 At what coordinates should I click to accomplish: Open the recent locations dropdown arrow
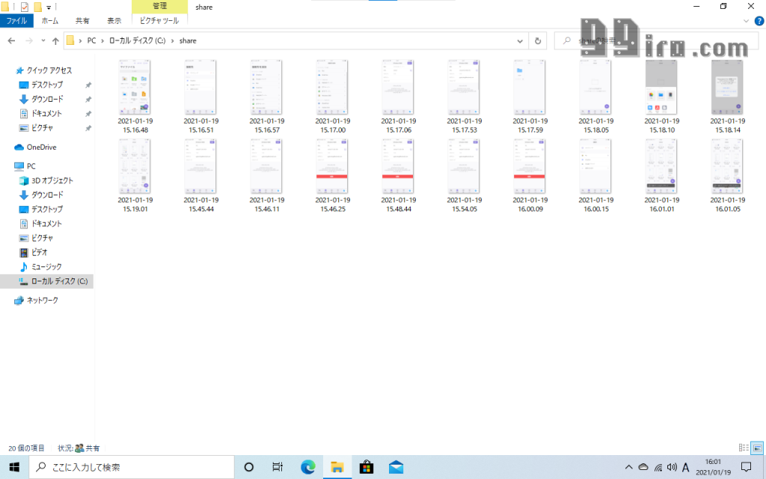(x=43, y=40)
